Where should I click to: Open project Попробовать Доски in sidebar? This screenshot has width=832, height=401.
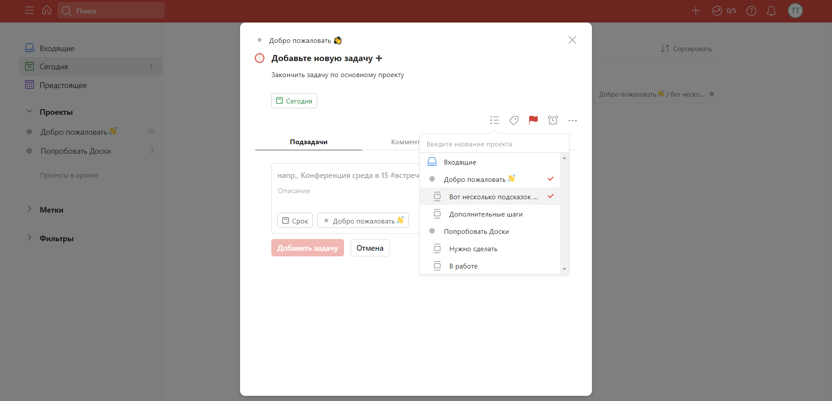click(91, 151)
